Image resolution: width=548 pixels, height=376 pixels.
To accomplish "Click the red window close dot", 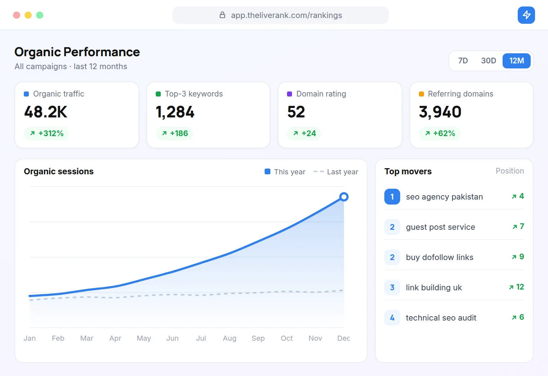I will pos(17,15).
